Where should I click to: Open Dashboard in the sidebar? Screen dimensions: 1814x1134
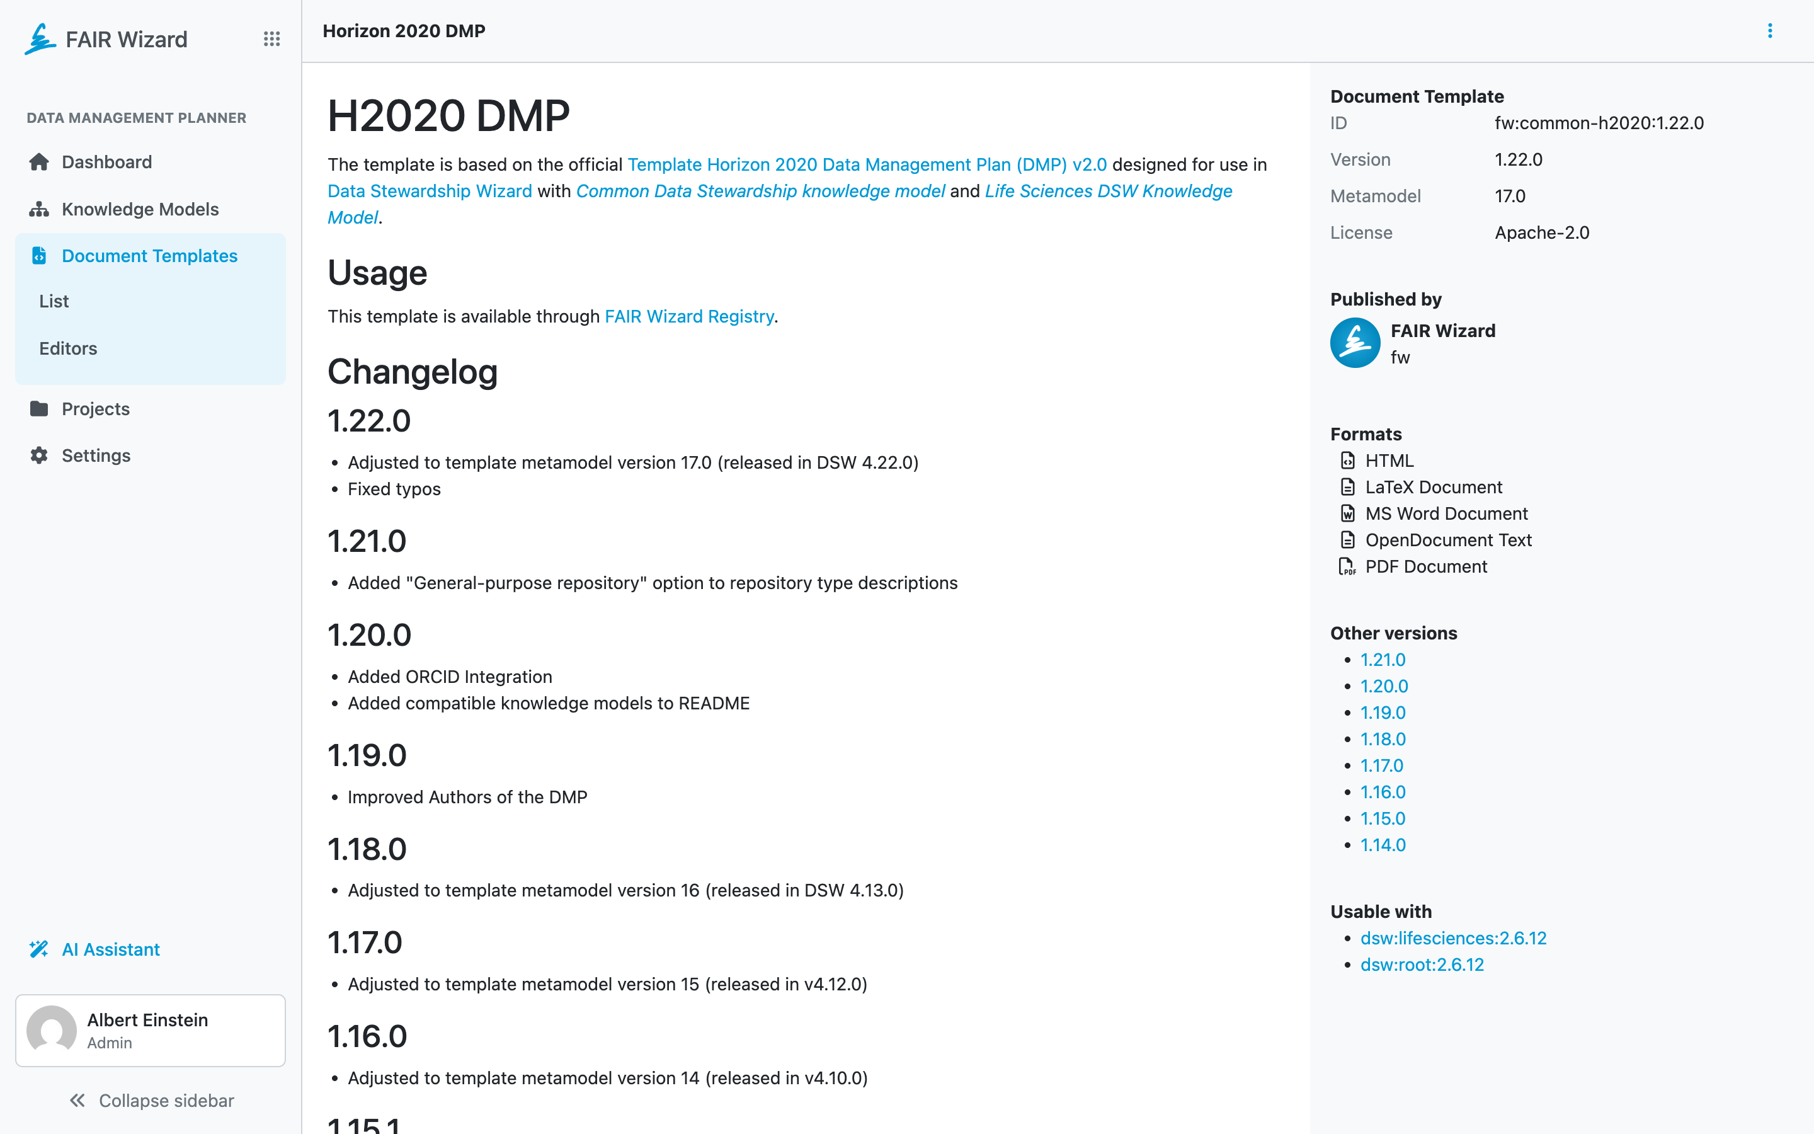(x=150, y=162)
